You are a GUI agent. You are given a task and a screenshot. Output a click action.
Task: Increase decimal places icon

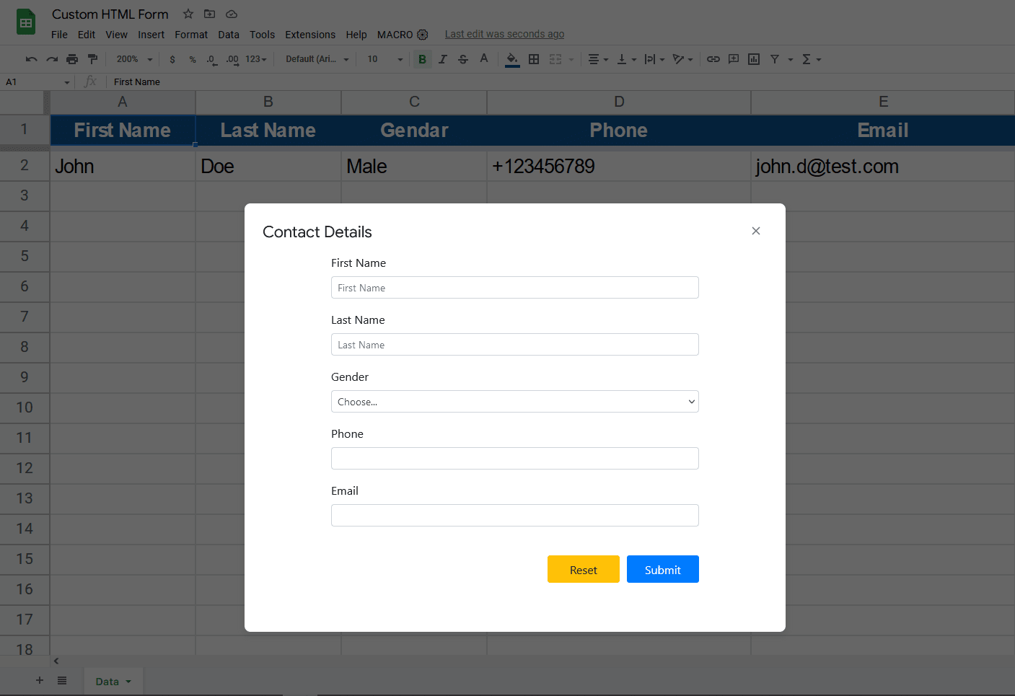pyautogui.click(x=232, y=59)
